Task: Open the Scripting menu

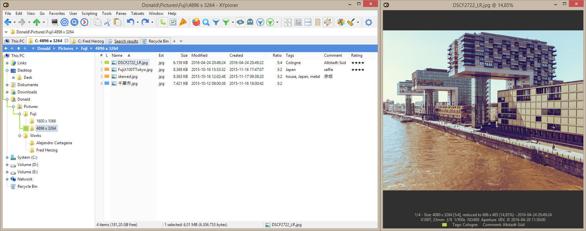Action: pos(89,14)
